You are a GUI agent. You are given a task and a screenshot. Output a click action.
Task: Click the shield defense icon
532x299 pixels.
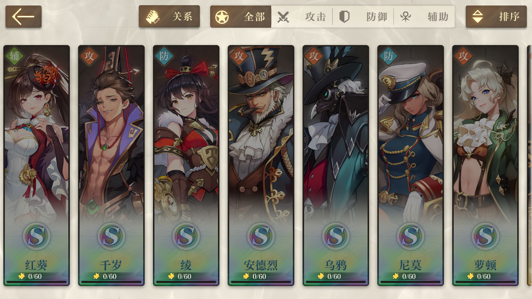[344, 17]
